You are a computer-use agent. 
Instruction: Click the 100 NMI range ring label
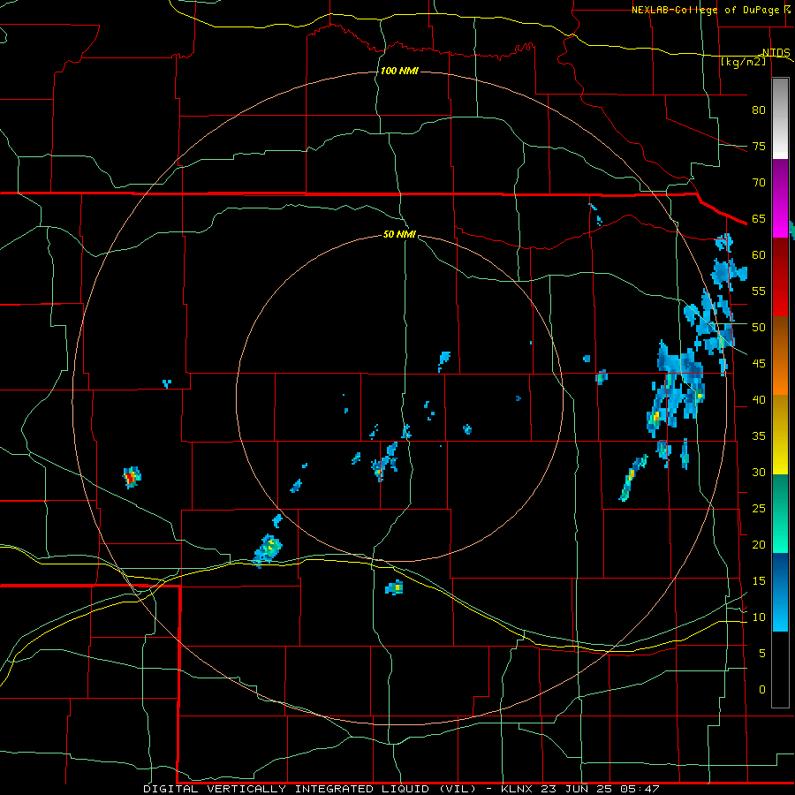[399, 71]
